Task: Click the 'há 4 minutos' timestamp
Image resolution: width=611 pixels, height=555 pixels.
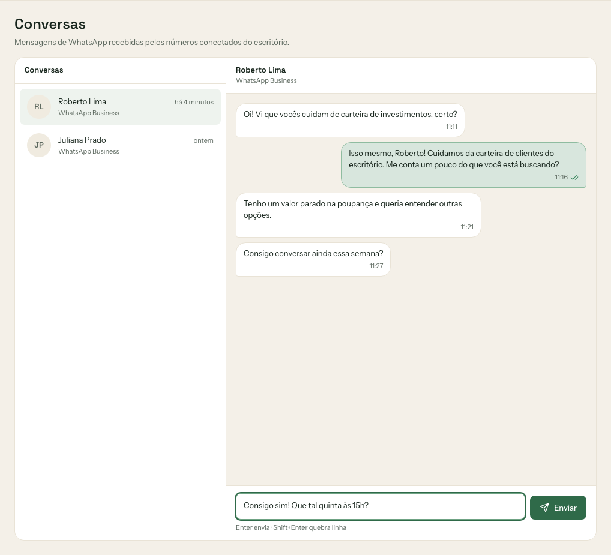Action: click(x=194, y=102)
